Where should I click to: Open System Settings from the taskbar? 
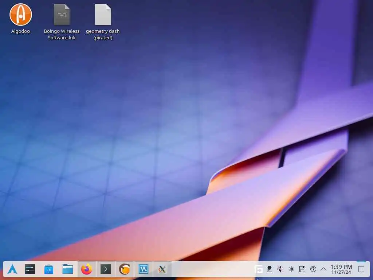coord(30,269)
